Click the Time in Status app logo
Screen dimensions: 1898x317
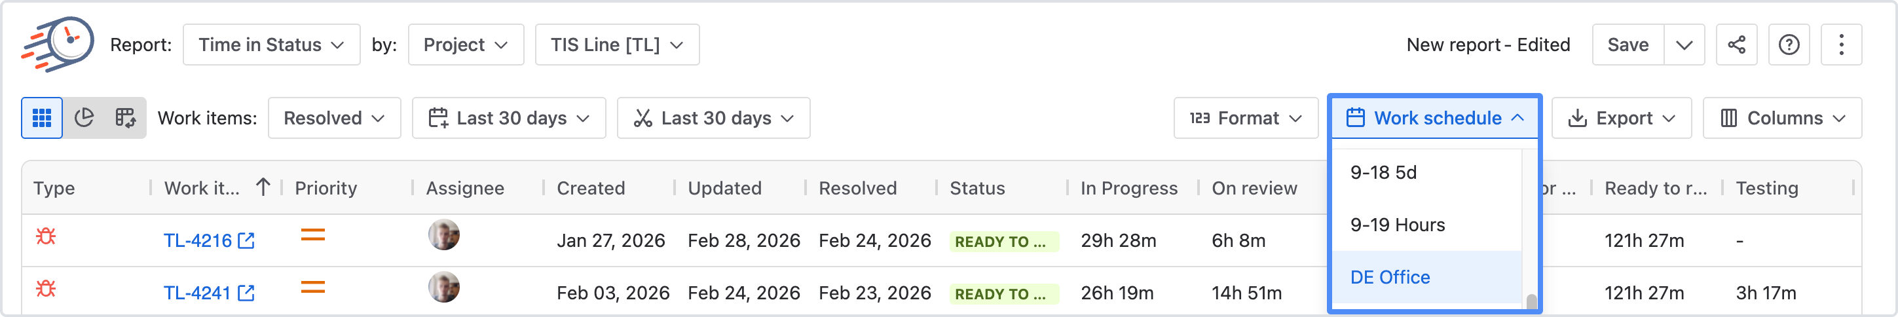pos(58,45)
